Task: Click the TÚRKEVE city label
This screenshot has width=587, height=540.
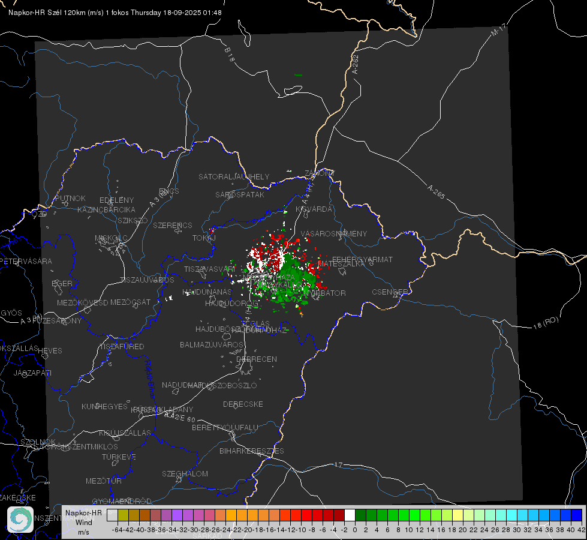Action: [119, 457]
